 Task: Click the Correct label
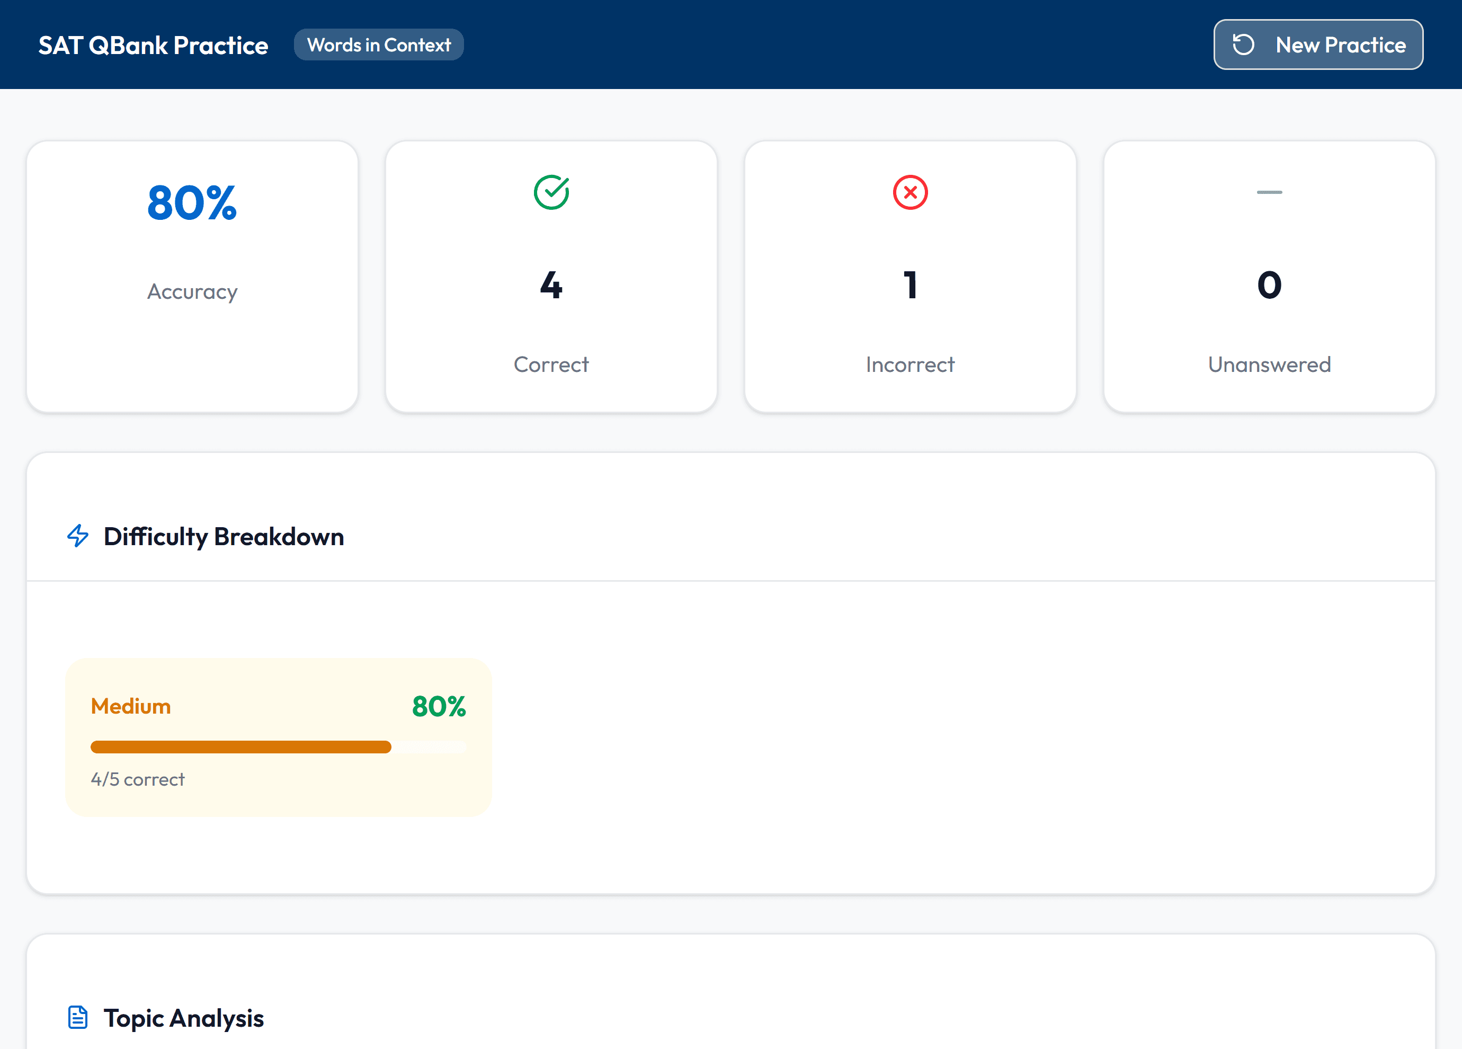tap(551, 365)
